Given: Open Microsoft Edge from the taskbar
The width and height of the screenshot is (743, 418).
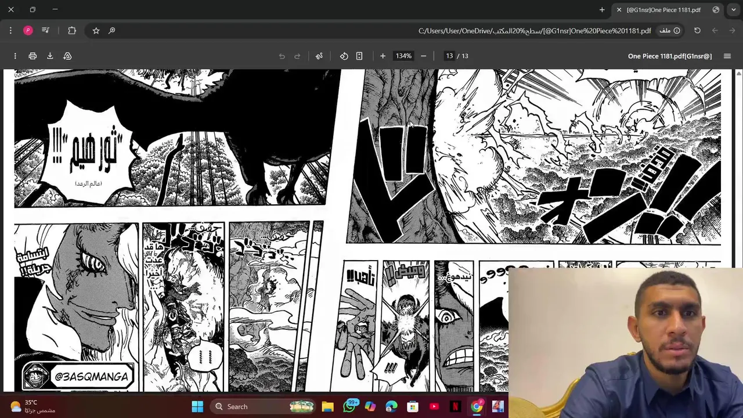Looking at the screenshot, I should pos(391,406).
